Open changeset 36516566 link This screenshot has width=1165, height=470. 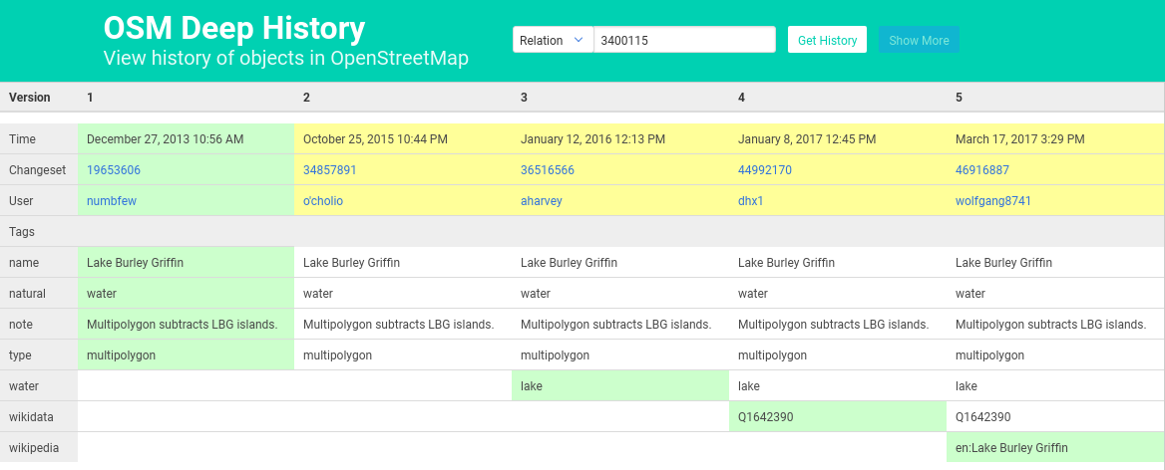click(548, 169)
